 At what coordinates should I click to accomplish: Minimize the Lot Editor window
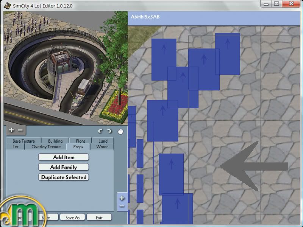266,4
